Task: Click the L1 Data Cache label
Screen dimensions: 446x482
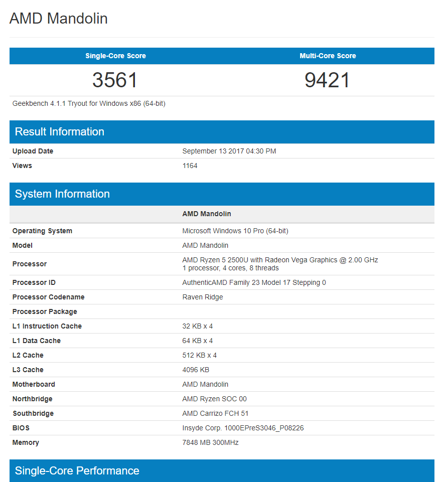Action: 36,341
